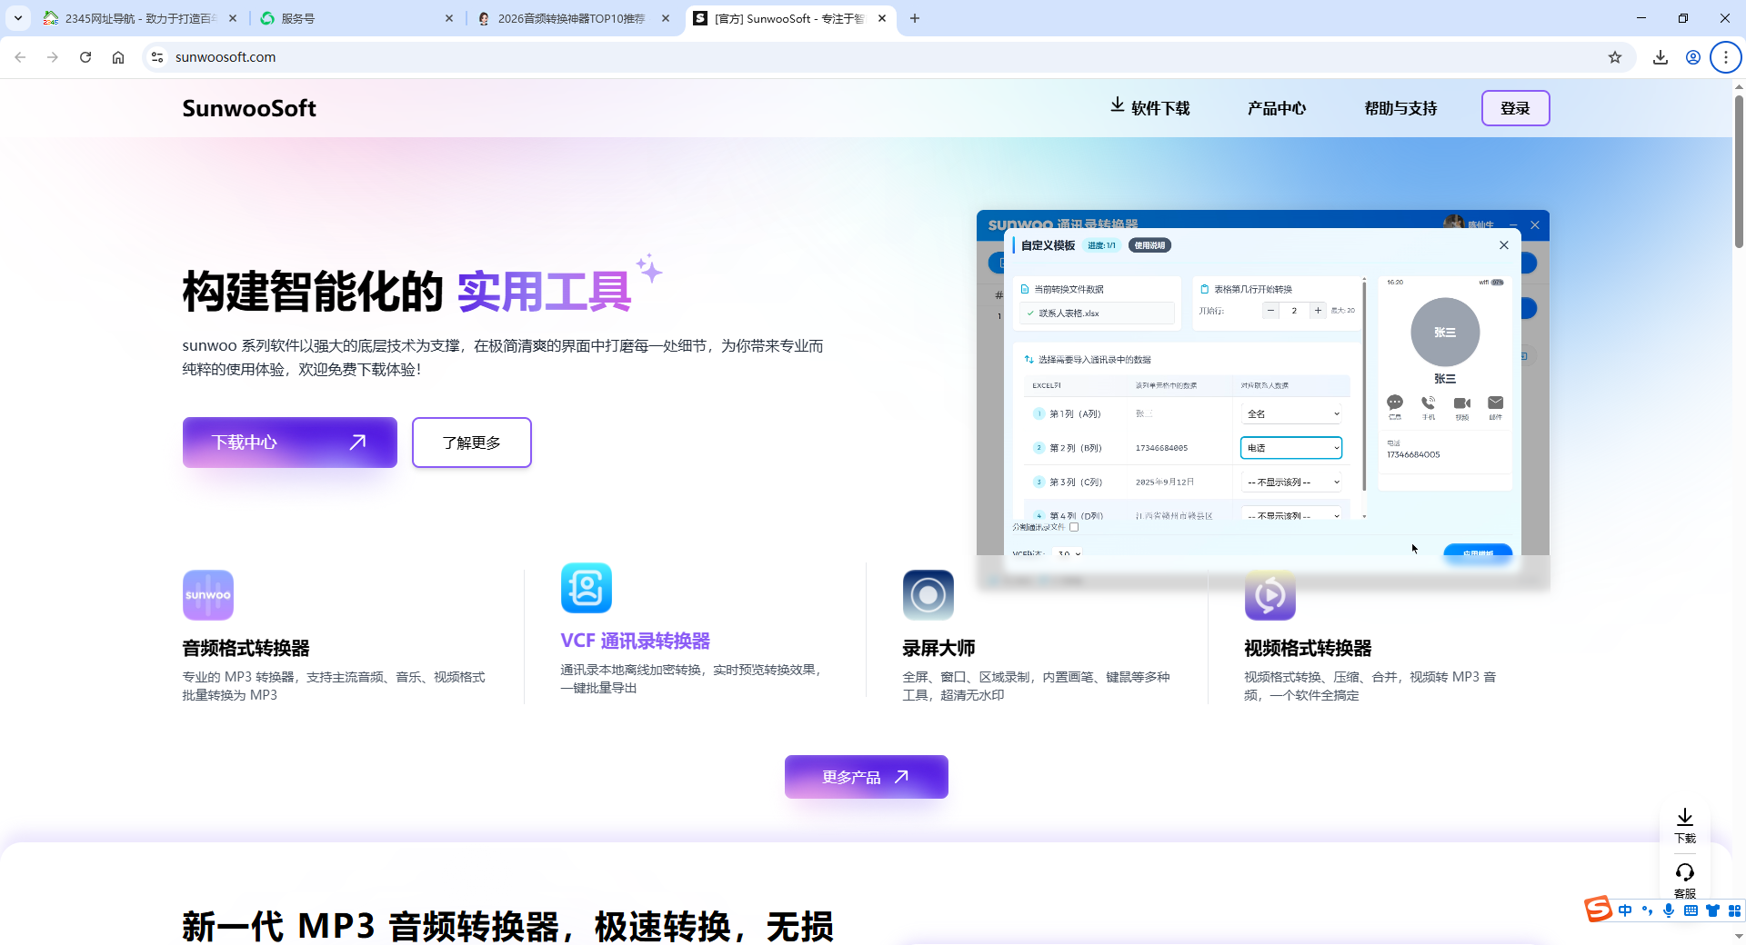Image resolution: width=1746 pixels, height=945 pixels.
Task: Open the browser downloads panel
Action: [x=1661, y=57]
